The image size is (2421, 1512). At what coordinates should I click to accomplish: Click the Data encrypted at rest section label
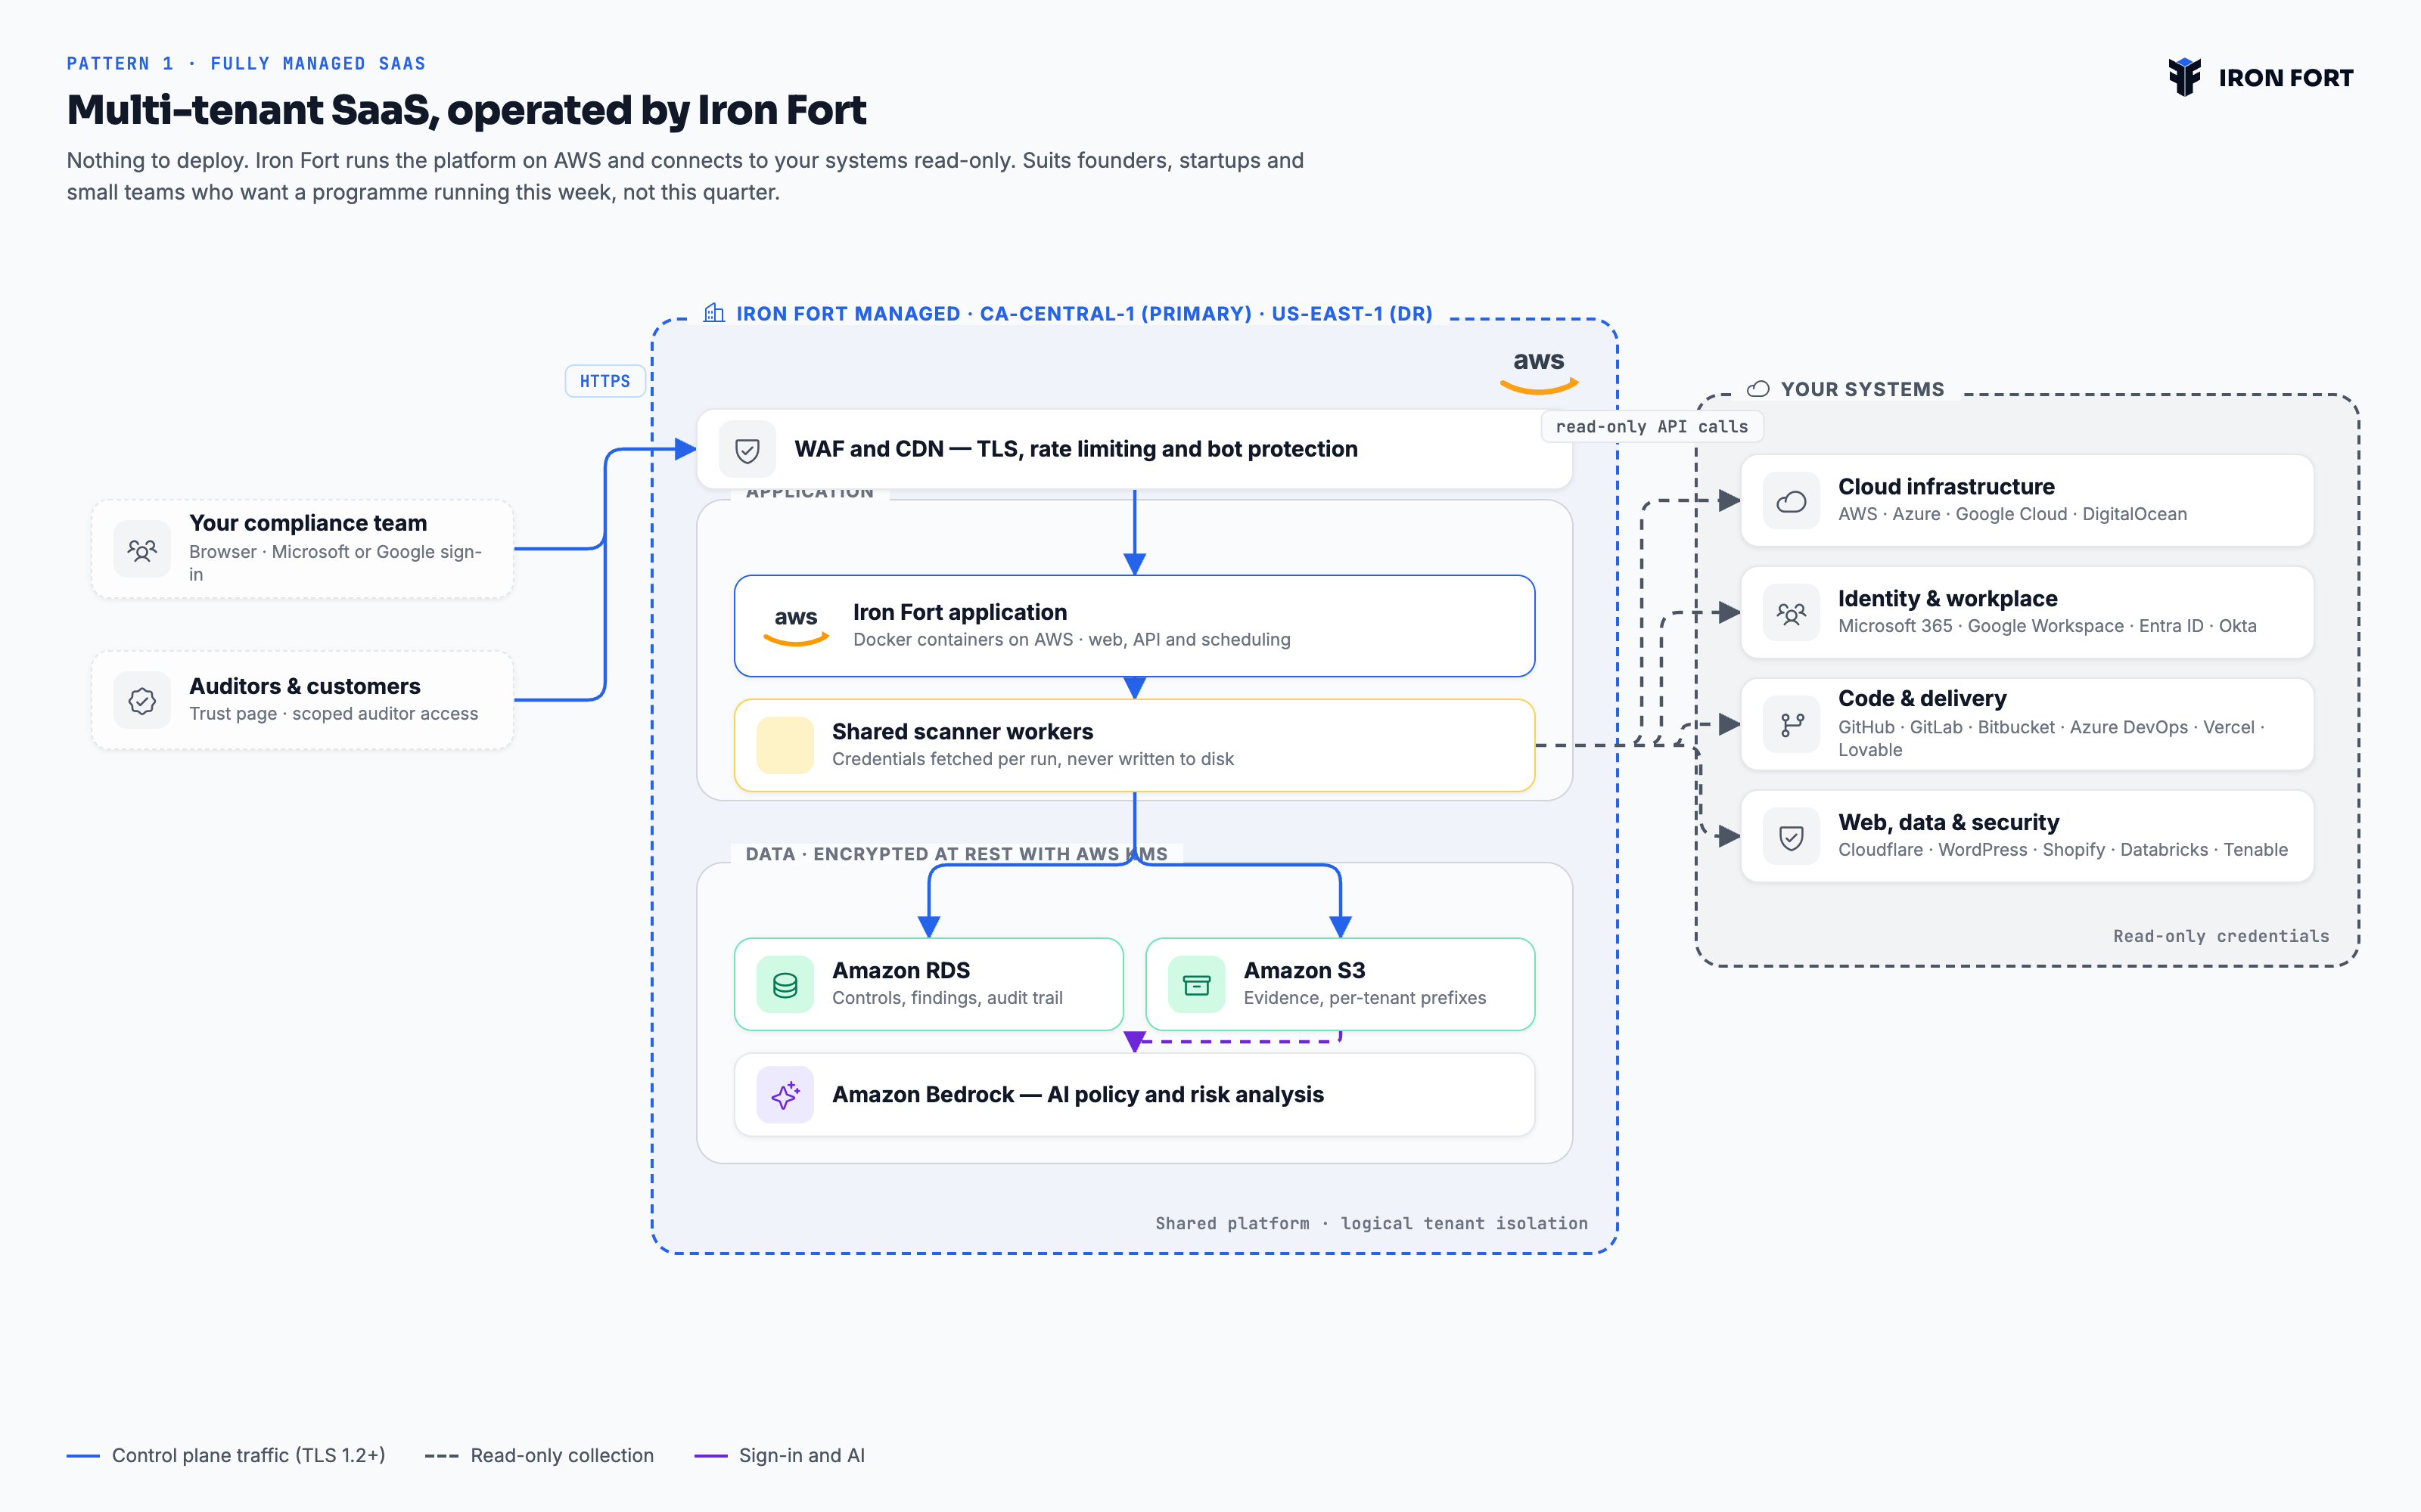pyautogui.click(x=956, y=854)
